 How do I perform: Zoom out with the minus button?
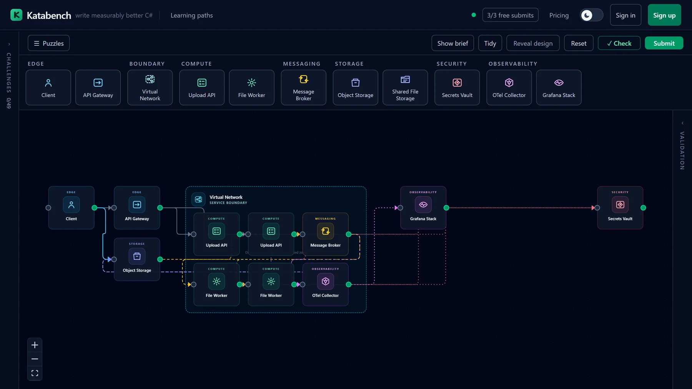35,359
